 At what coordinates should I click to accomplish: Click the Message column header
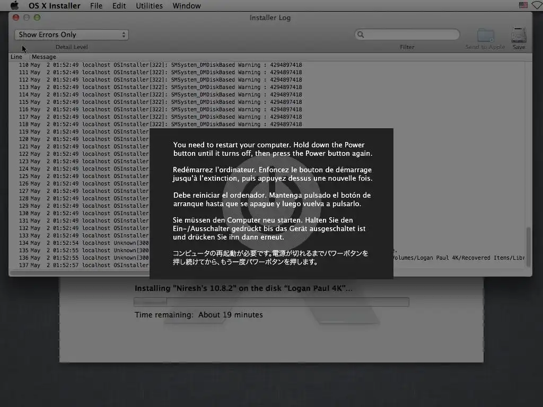click(x=43, y=57)
